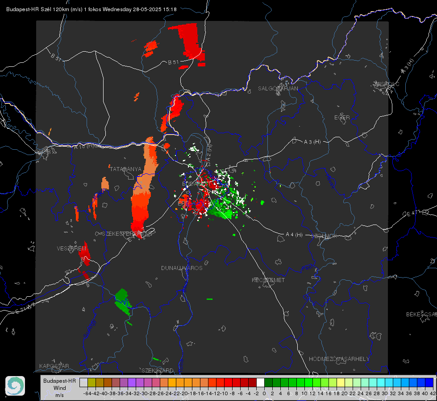Click the TATABÁNYA city label
Viewport: 437px width, 401px height.
point(126,169)
